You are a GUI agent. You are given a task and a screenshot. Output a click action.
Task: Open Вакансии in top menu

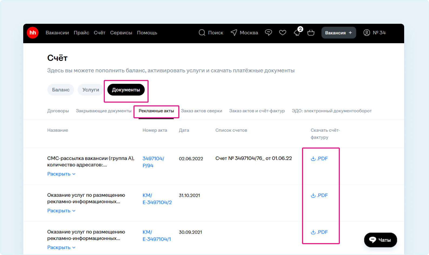tap(57, 33)
